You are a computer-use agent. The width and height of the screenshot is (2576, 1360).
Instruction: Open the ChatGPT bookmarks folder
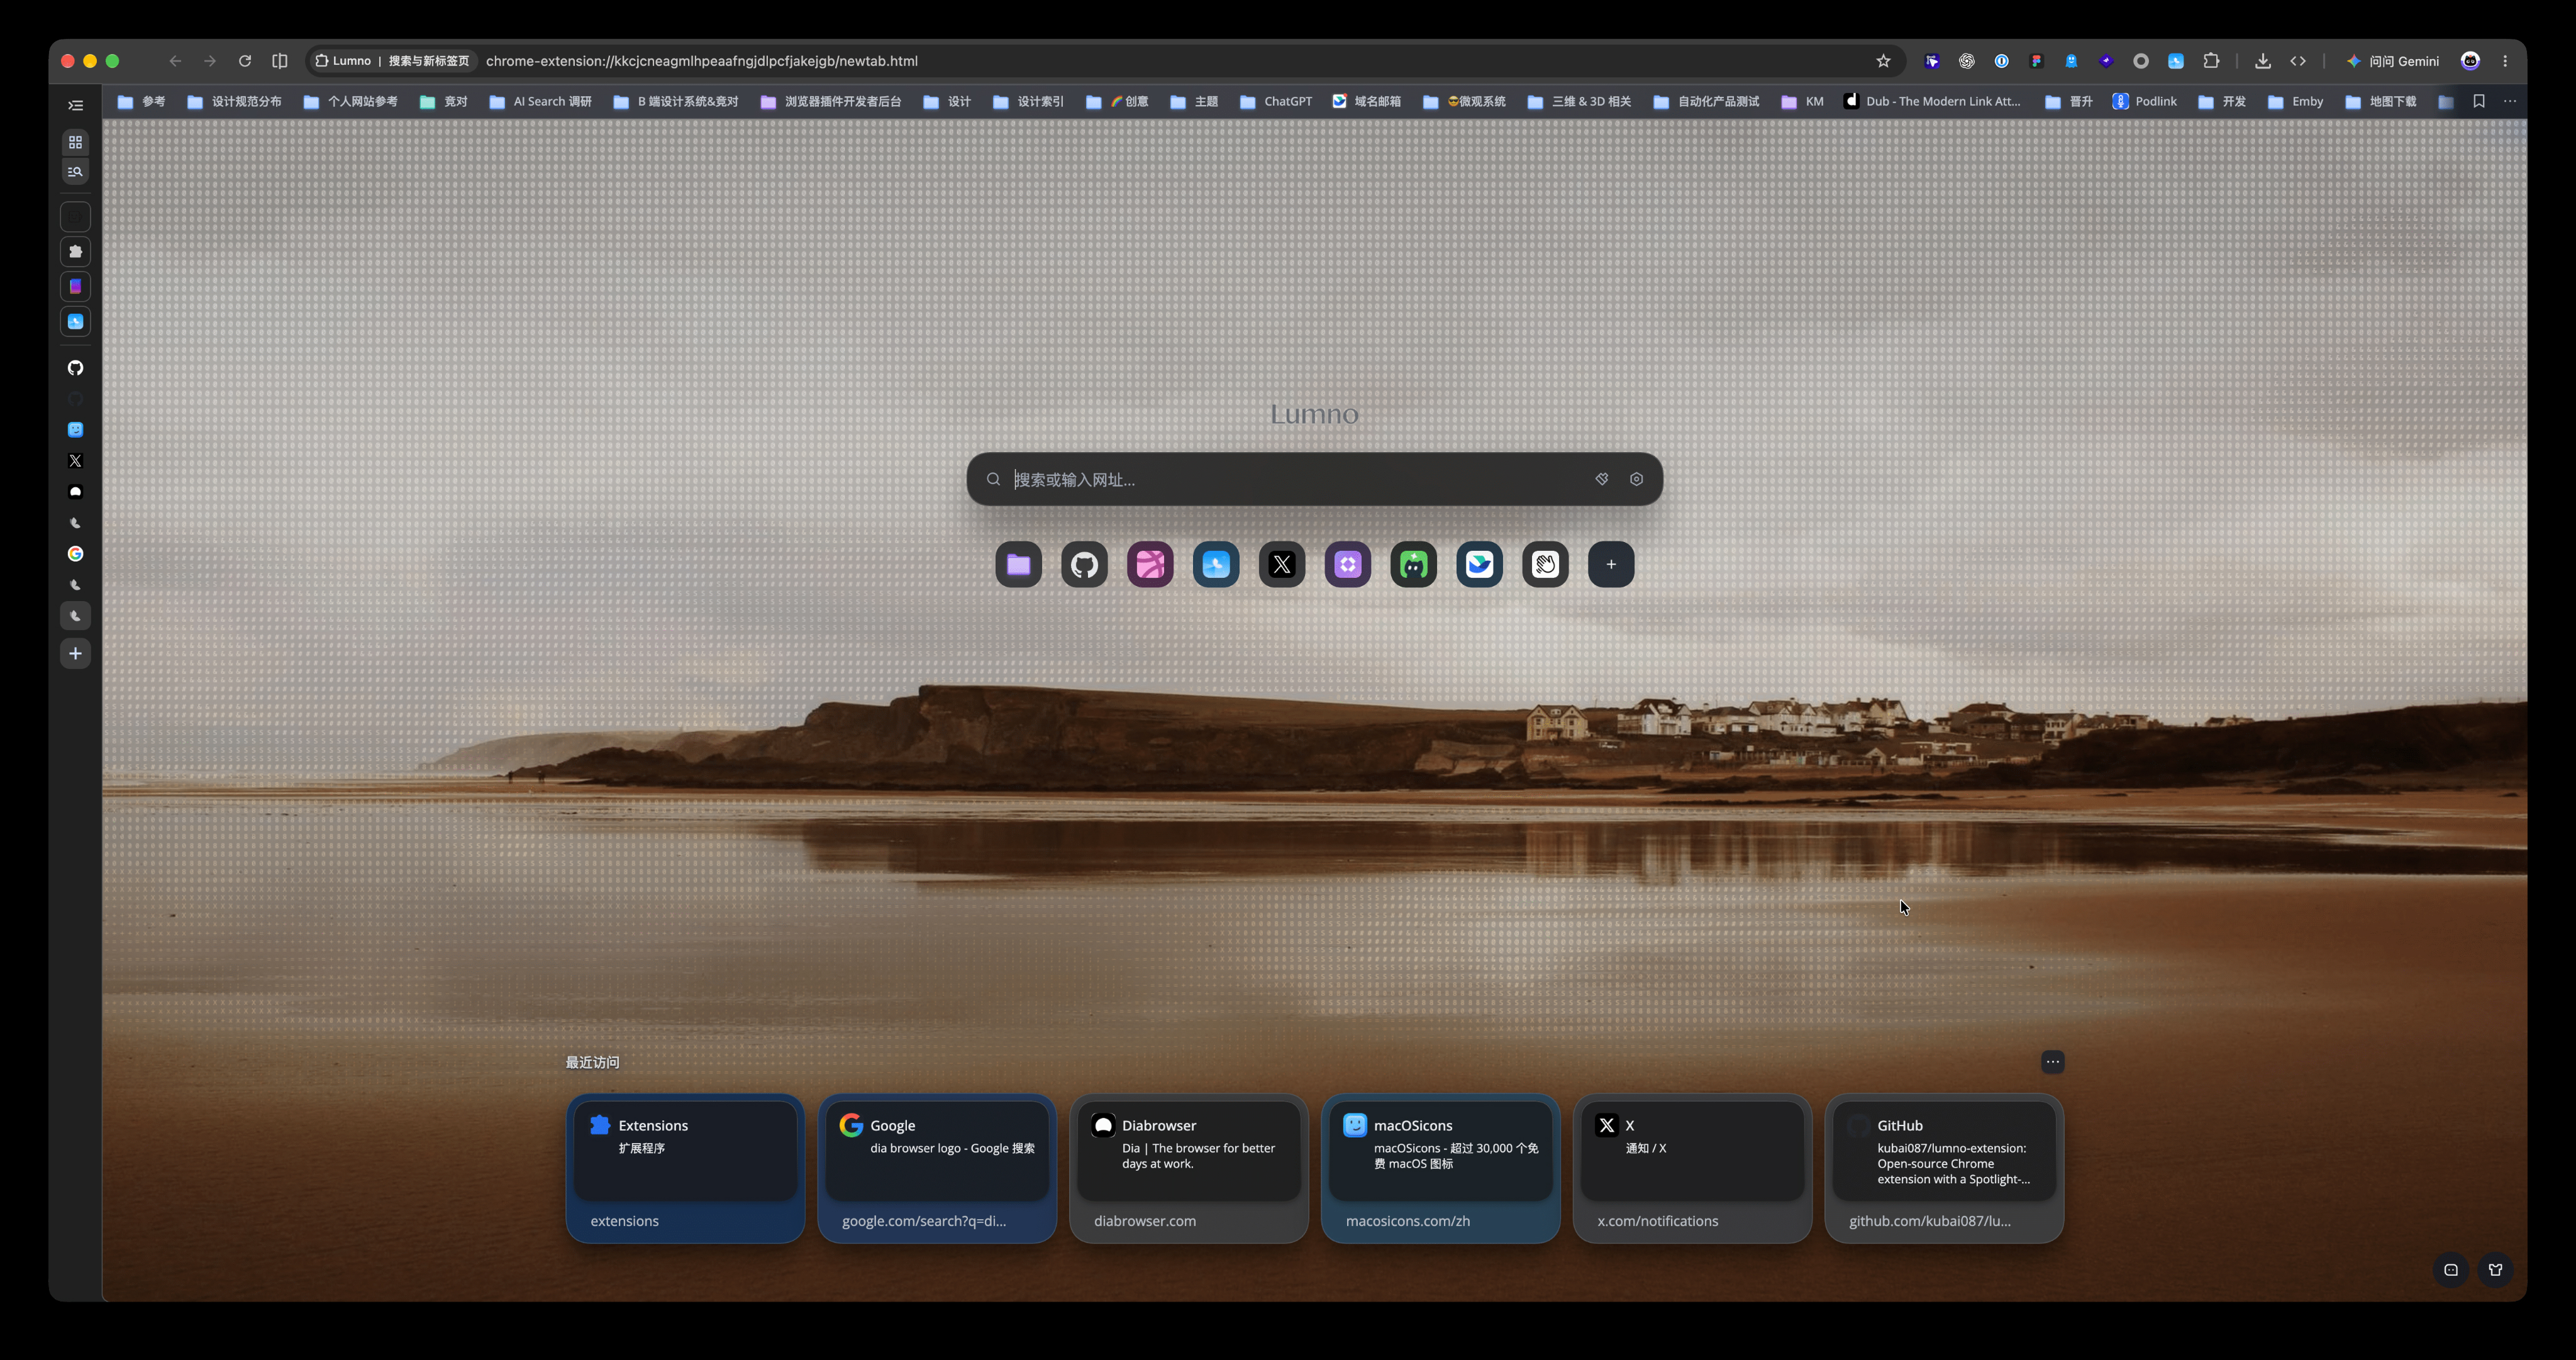point(1276,101)
